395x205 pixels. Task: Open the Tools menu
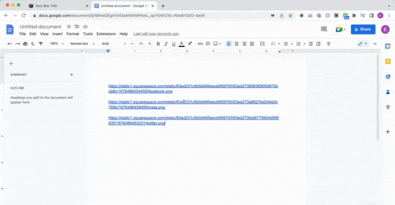pyautogui.click(x=88, y=34)
